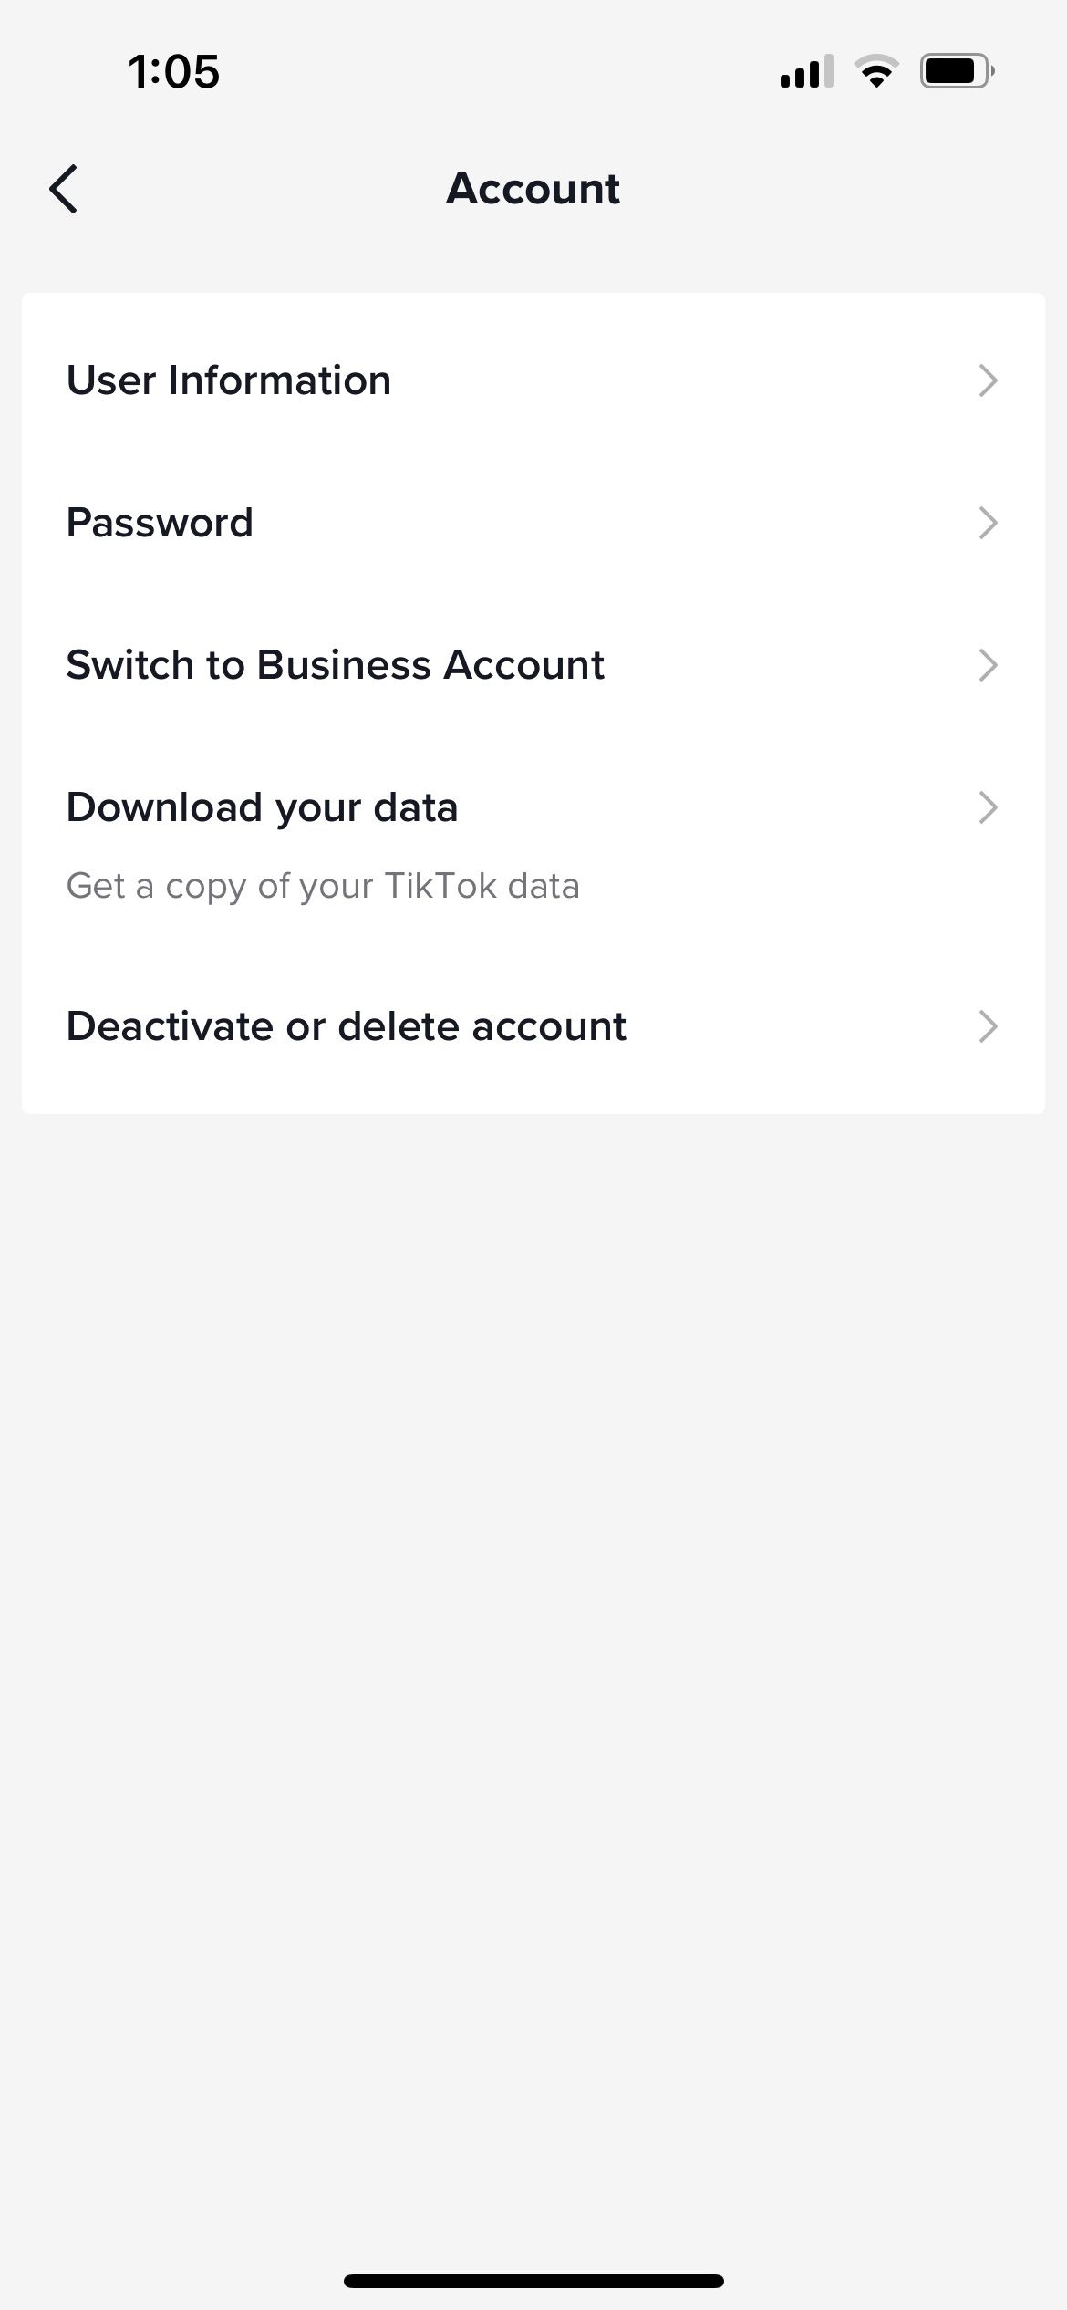Tap chevron for Switch to Business Account
1067x2310 pixels.
click(x=988, y=665)
